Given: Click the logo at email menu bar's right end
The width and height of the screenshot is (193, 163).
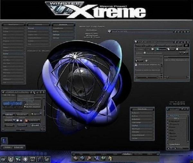Looking at the screenshot, I should click(187, 46).
